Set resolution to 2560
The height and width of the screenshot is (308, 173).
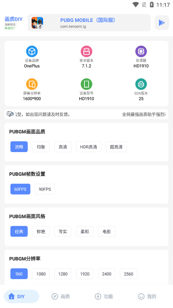coord(129,274)
